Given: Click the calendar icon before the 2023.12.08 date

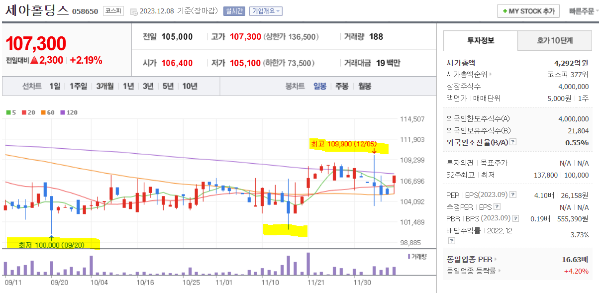Looking at the screenshot, I should click(133, 11).
